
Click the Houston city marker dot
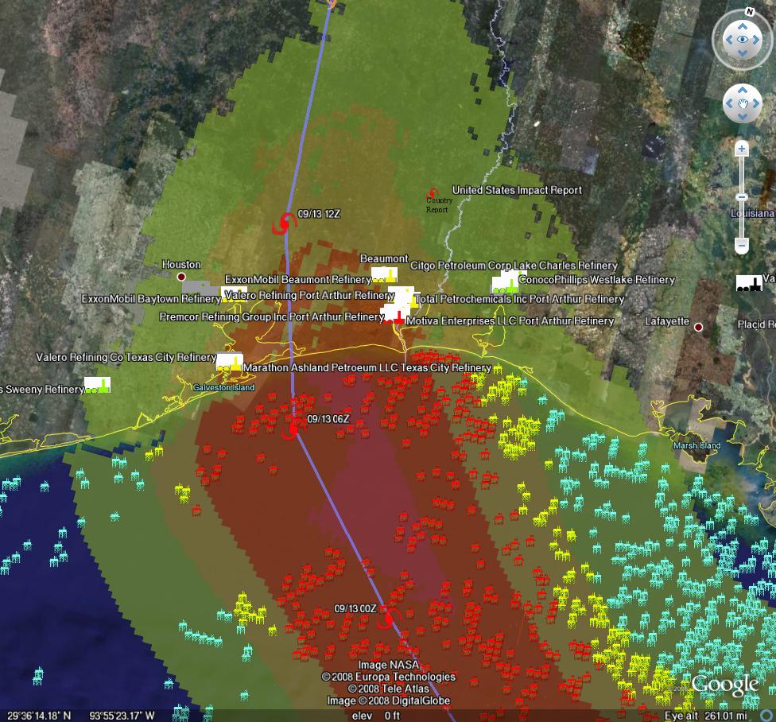[181, 277]
